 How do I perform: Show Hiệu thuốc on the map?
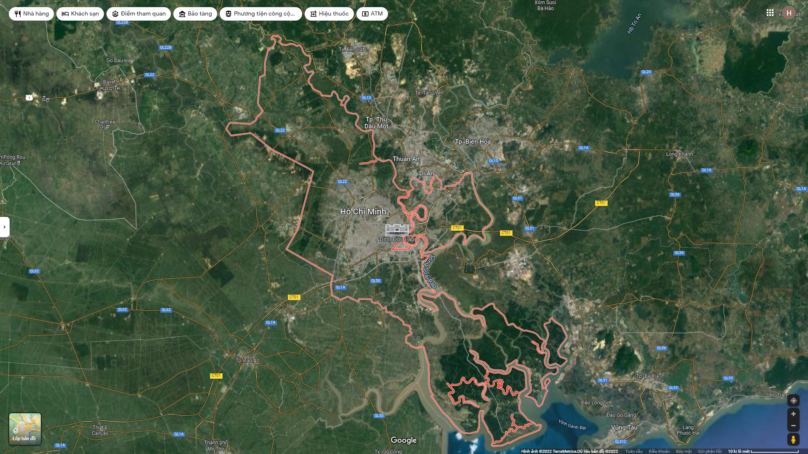[x=330, y=14]
